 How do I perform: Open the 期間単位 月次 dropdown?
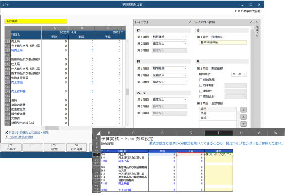pos(239,74)
